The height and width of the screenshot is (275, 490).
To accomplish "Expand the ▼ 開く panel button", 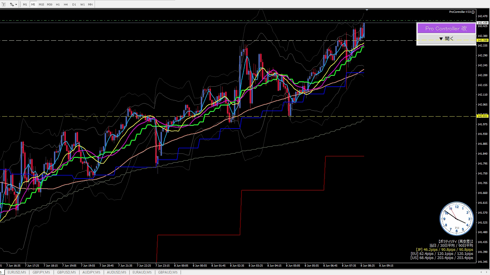I will click(446, 38).
